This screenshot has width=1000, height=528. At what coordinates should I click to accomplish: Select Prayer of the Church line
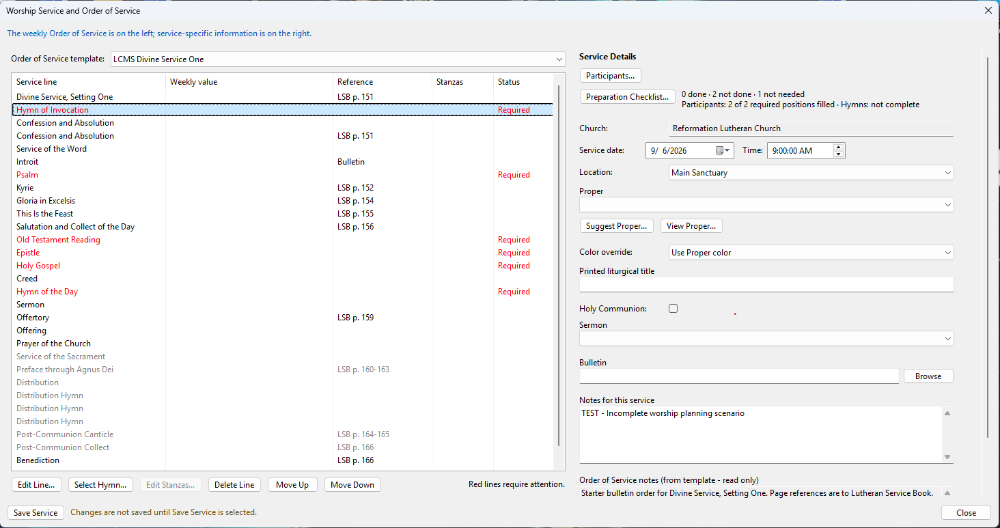point(283,344)
